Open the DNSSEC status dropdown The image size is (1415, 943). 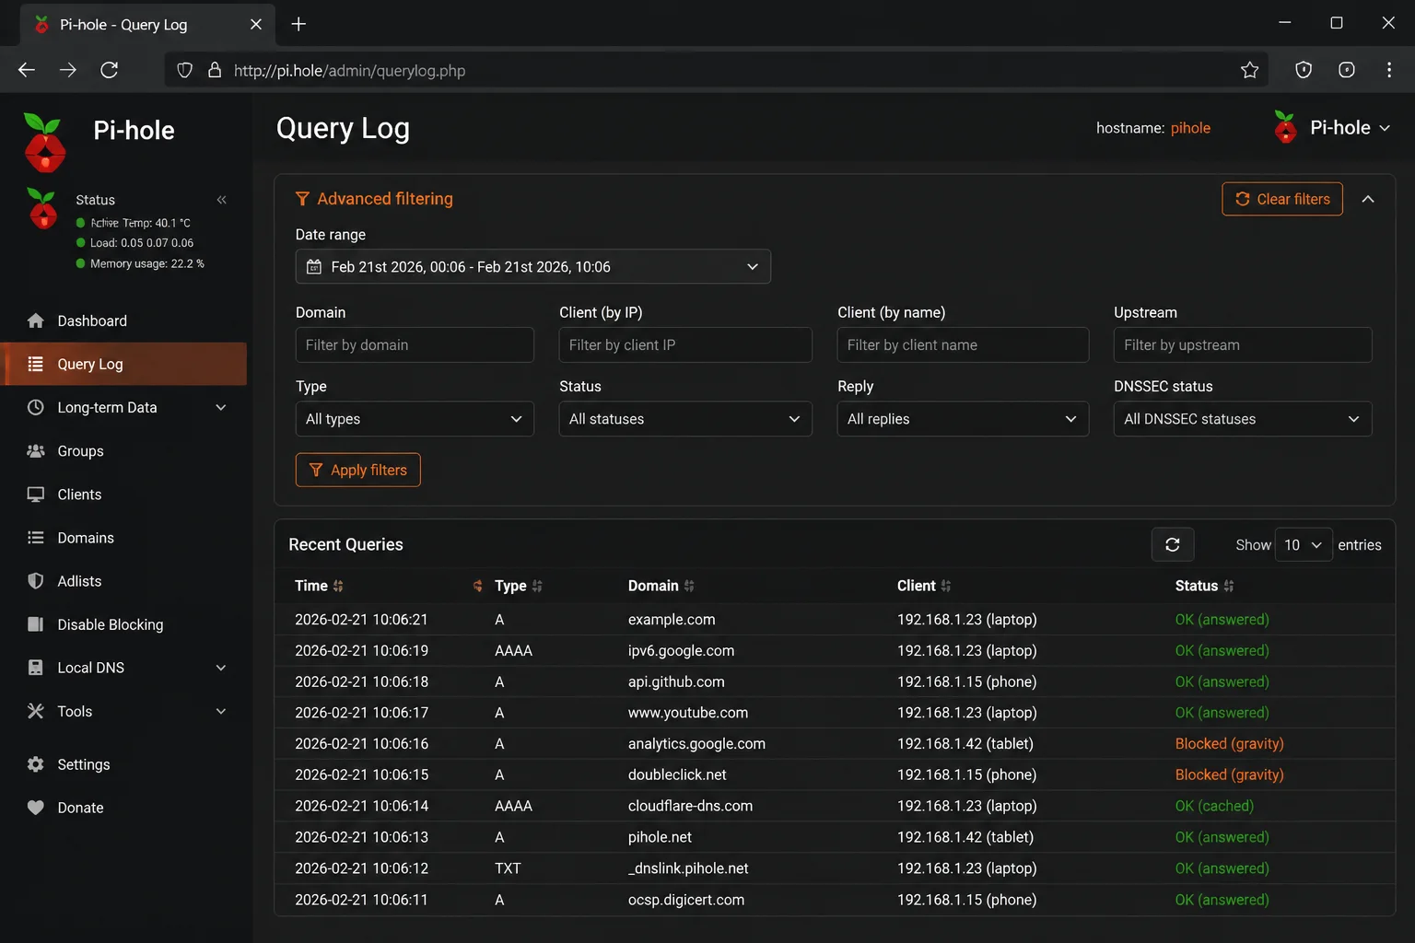[x=1243, y=419]
